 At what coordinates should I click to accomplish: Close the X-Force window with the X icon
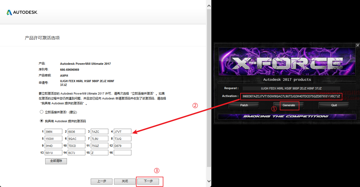click(358, 46)
